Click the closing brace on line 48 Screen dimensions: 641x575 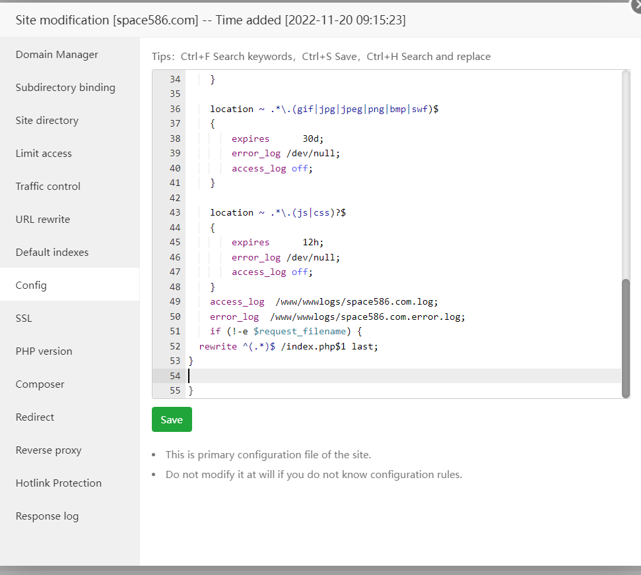pos(213,287)
